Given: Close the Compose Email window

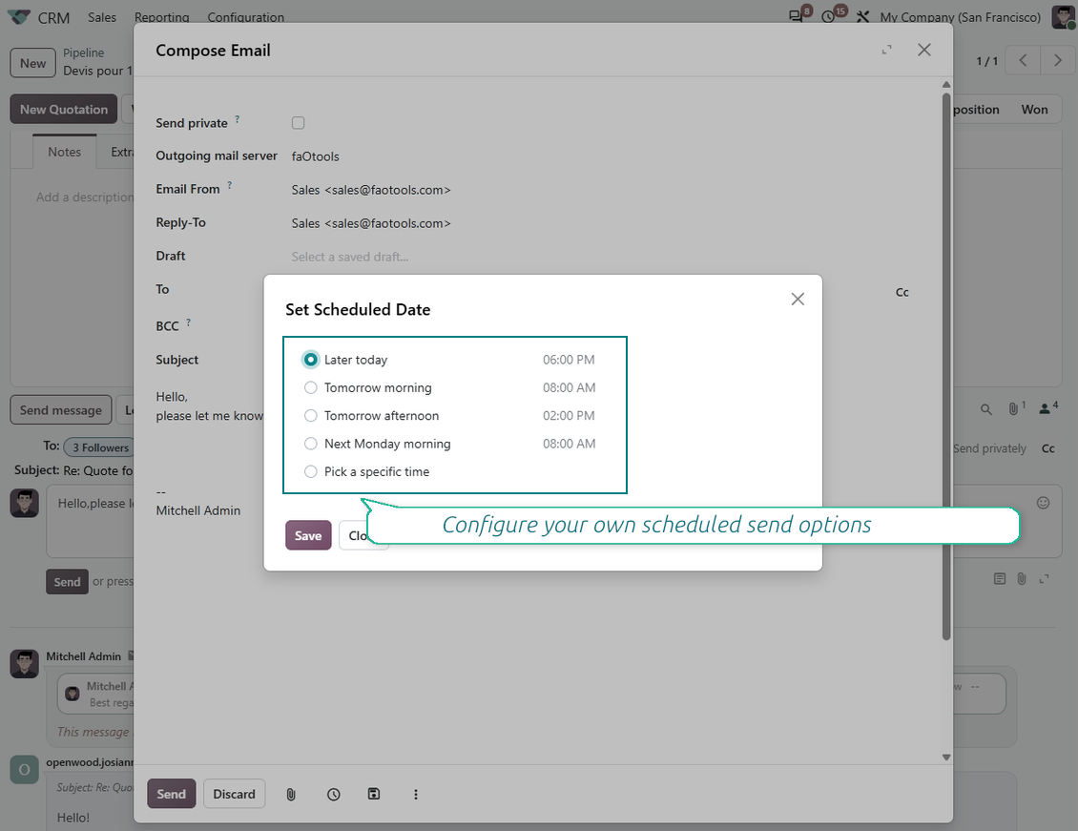Looking at the screenshot, I should (924, 50).
